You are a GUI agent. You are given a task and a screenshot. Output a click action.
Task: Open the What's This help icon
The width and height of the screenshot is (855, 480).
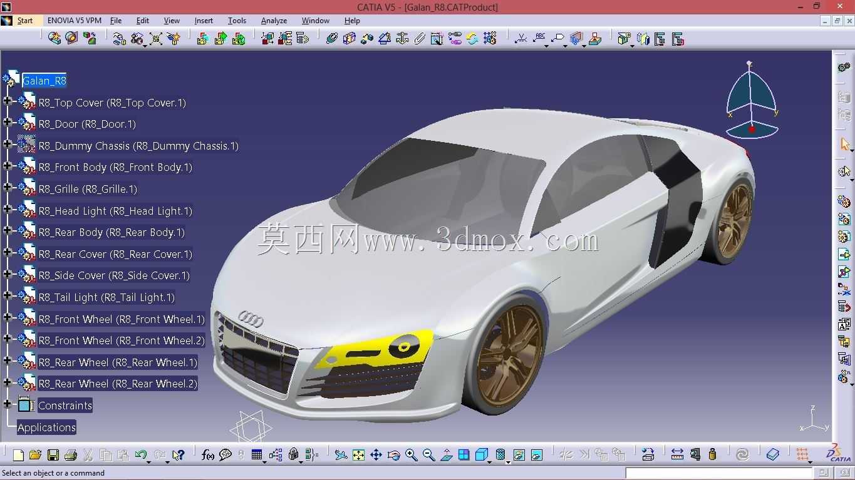pos(179,455)
